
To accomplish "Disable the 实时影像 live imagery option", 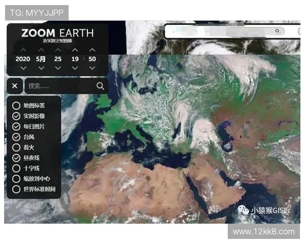I will (16, 116).
